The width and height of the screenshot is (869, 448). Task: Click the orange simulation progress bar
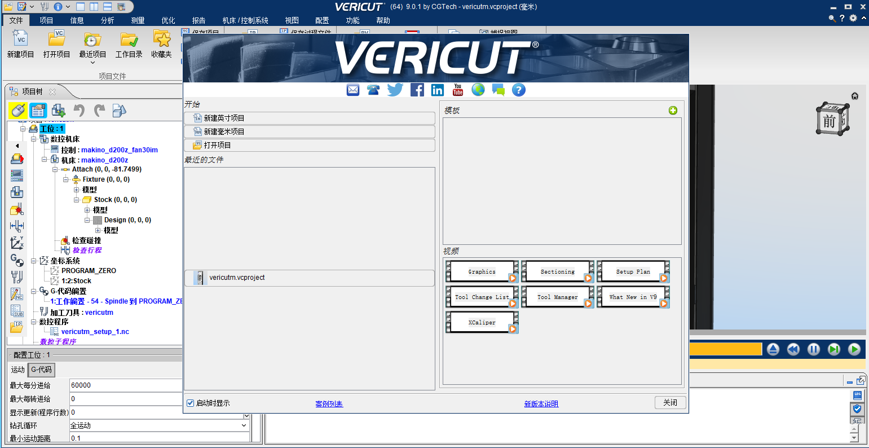(726, 349)
